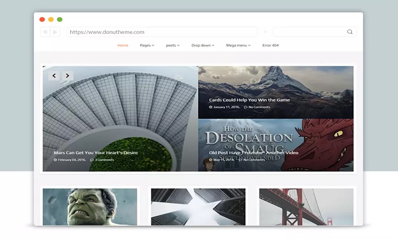Advance slider with right arrow
Image resolution: width=398 pixels, height=239 pixels.
coord(68,76)
